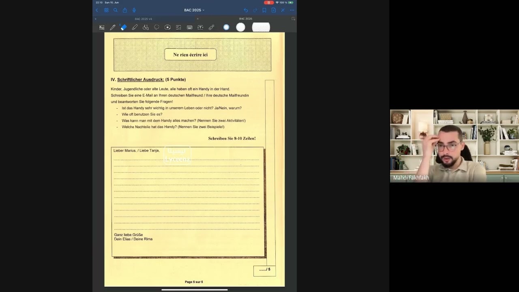Screen dimensions: 519x292
Task: Start audio recording with microphone icon
Action: pyautogui.click(x=134, y=10)
